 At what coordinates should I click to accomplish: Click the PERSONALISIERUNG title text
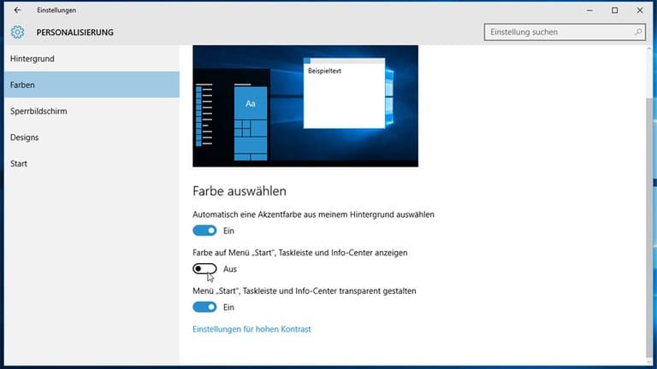(x=75, y=32)
